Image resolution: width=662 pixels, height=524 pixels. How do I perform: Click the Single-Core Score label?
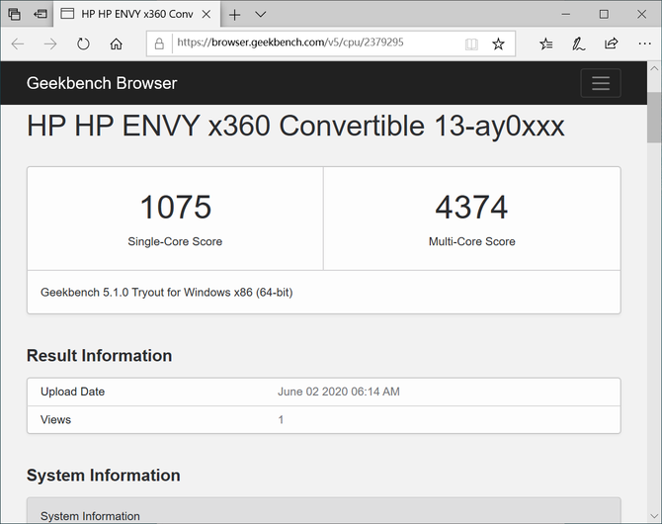point(175,241)
